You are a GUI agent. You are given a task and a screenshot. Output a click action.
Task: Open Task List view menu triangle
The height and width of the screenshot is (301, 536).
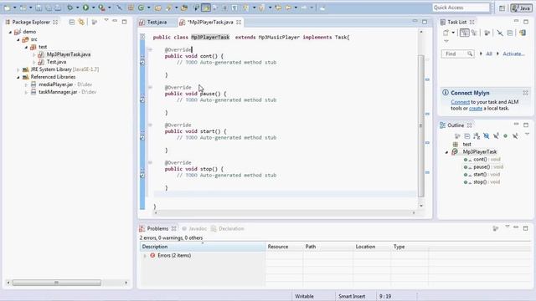tap(446, 41)
